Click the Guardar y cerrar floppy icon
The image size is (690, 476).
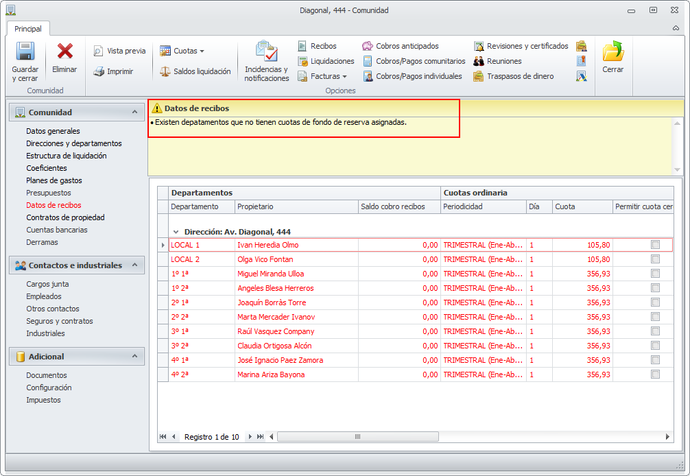tap(25, 51)
